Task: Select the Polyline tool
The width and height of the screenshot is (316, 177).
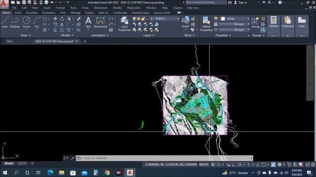Action: click(x=15, y=22)
